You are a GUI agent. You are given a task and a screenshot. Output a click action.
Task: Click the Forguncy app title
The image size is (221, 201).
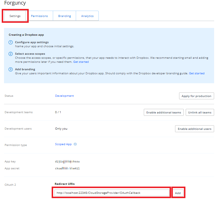(x=15, y=3)
